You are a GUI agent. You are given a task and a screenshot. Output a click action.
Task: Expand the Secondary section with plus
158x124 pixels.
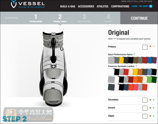[154, 100]
